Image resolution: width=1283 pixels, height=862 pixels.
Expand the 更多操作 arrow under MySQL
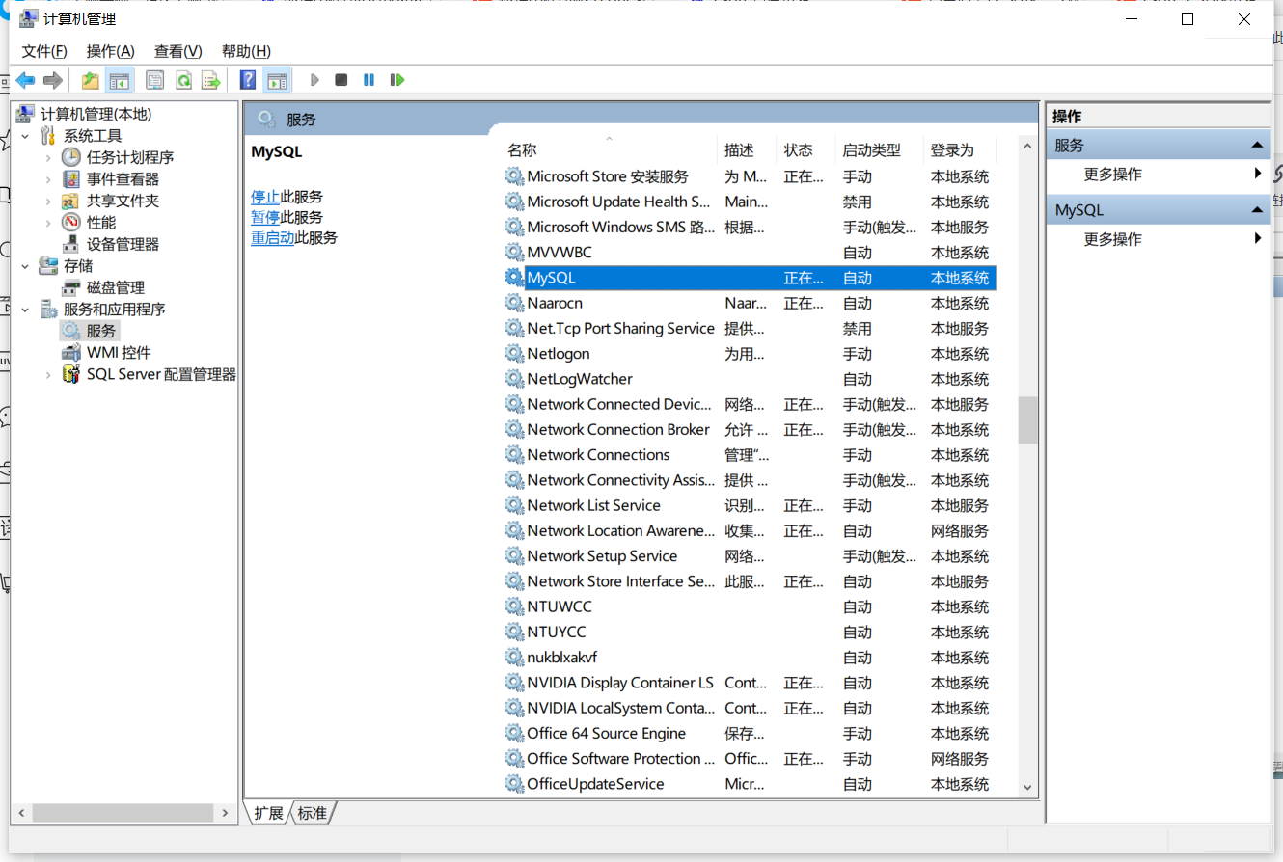(x=1259, y=239)
